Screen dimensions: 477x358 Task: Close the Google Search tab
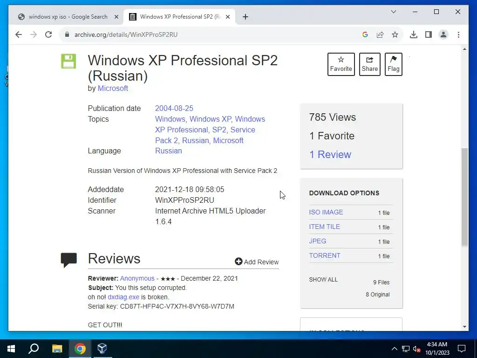point(116,17)
